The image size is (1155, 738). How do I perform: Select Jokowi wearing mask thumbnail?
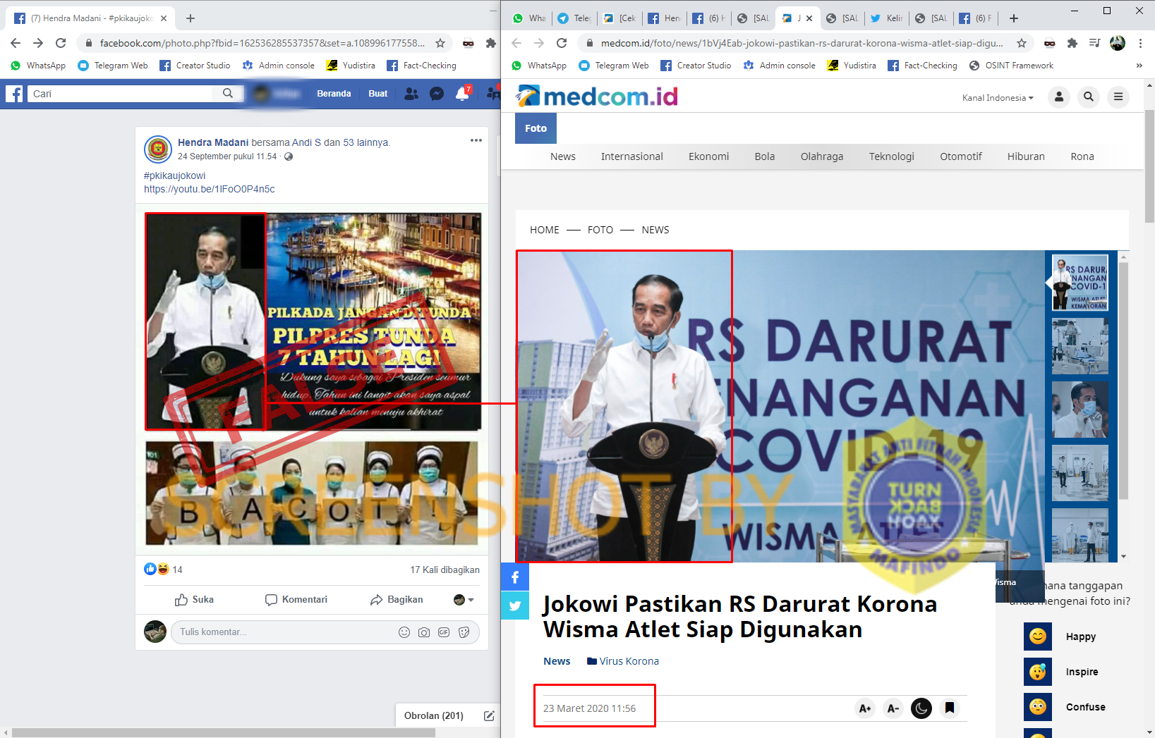1080,410
